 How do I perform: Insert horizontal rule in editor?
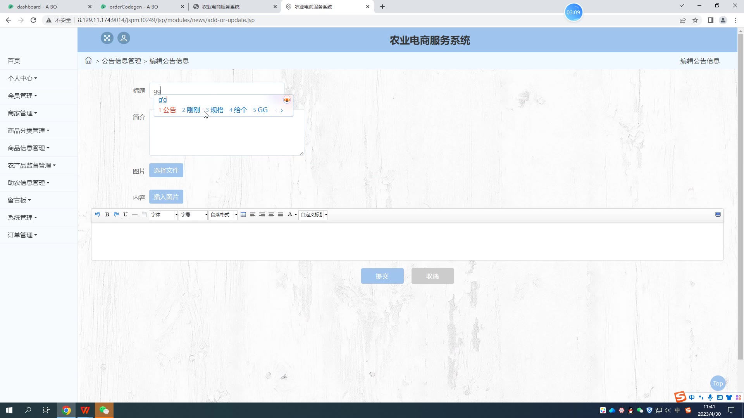point(135,214)
